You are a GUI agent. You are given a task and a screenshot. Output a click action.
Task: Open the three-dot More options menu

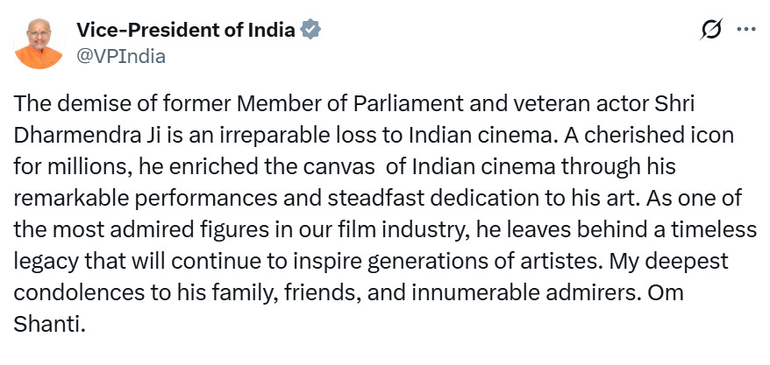pyautogui.click(x=746, y=30)
